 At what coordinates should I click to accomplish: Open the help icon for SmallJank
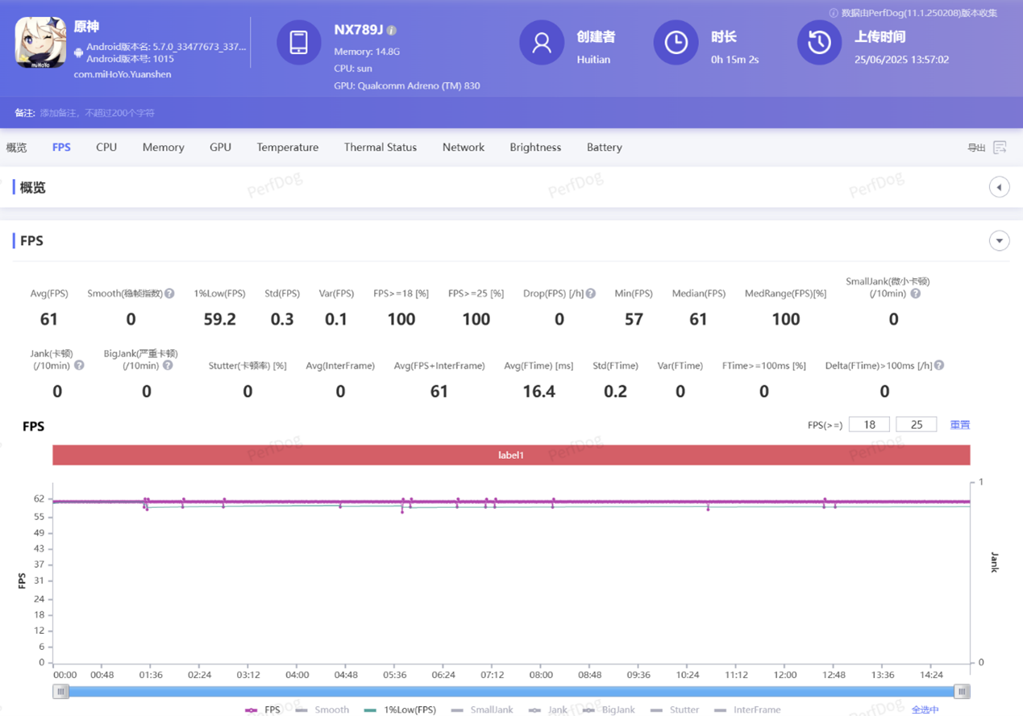point(916,293)
